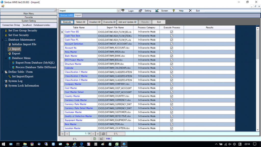Collapse the Database Menu tree branch
This screenshot has width=261, height=147.
[6, 58]
